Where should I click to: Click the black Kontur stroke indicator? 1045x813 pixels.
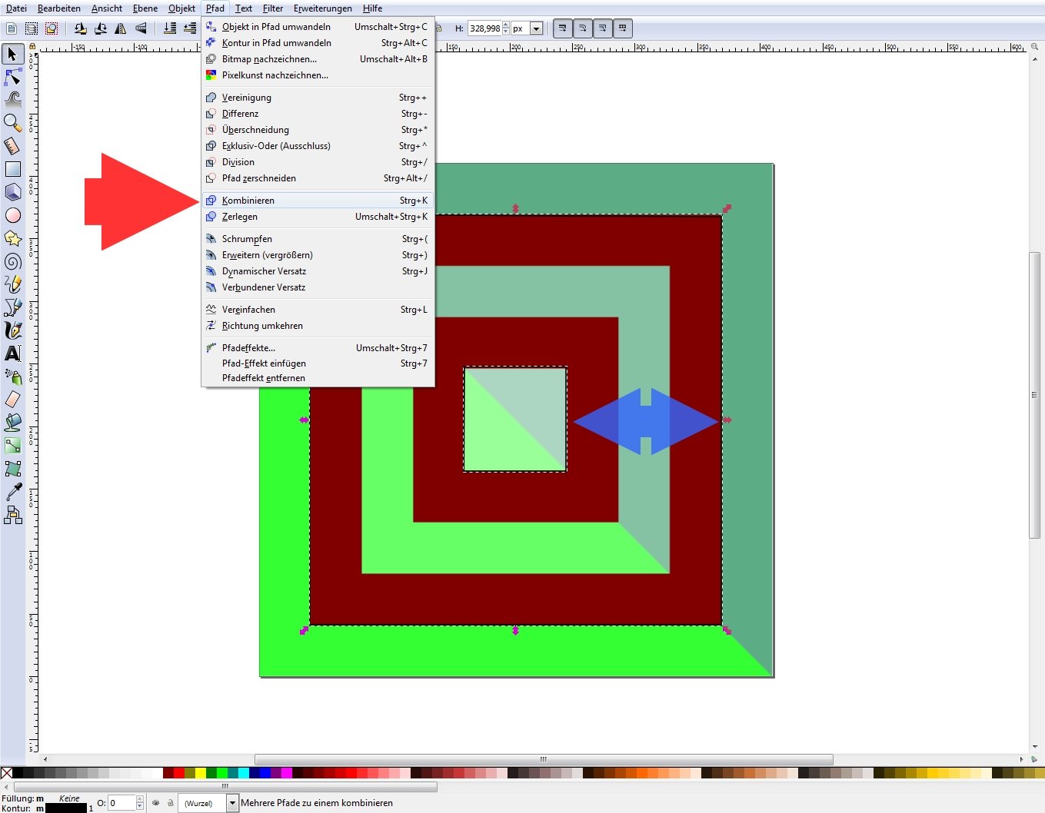click(x=66, y=808)
